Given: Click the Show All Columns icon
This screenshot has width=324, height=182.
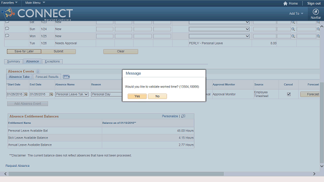Looking at the screenshot, I should [66, 77].
